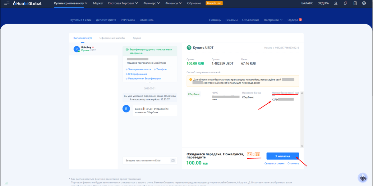This screenshot has width=373, height=186.
Task: Click the Важно По СБП chat message
Action: tap(155, 110)
